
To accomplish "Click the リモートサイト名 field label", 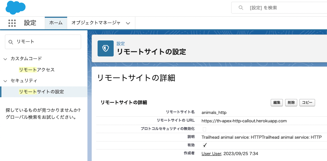I will coord(180,112).
